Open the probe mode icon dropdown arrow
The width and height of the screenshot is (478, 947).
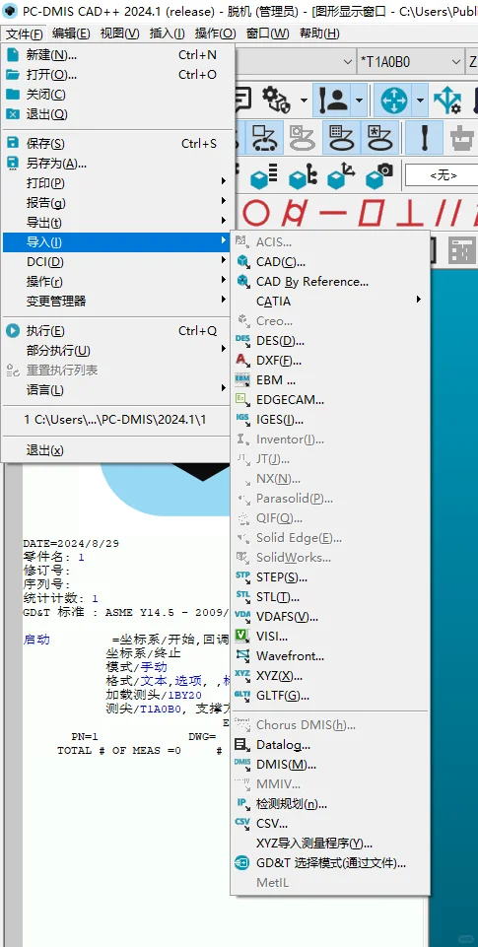(360, 101)
